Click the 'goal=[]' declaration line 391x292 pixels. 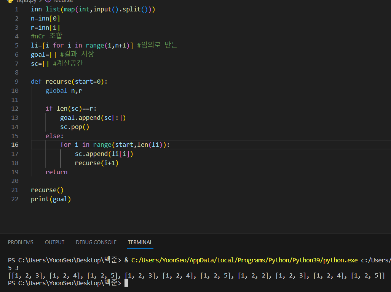point(62,54)
